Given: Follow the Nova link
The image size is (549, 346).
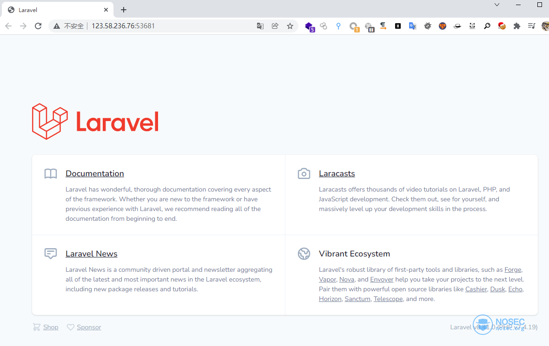Looking at the screenshot, I should [x=347, y=280].
